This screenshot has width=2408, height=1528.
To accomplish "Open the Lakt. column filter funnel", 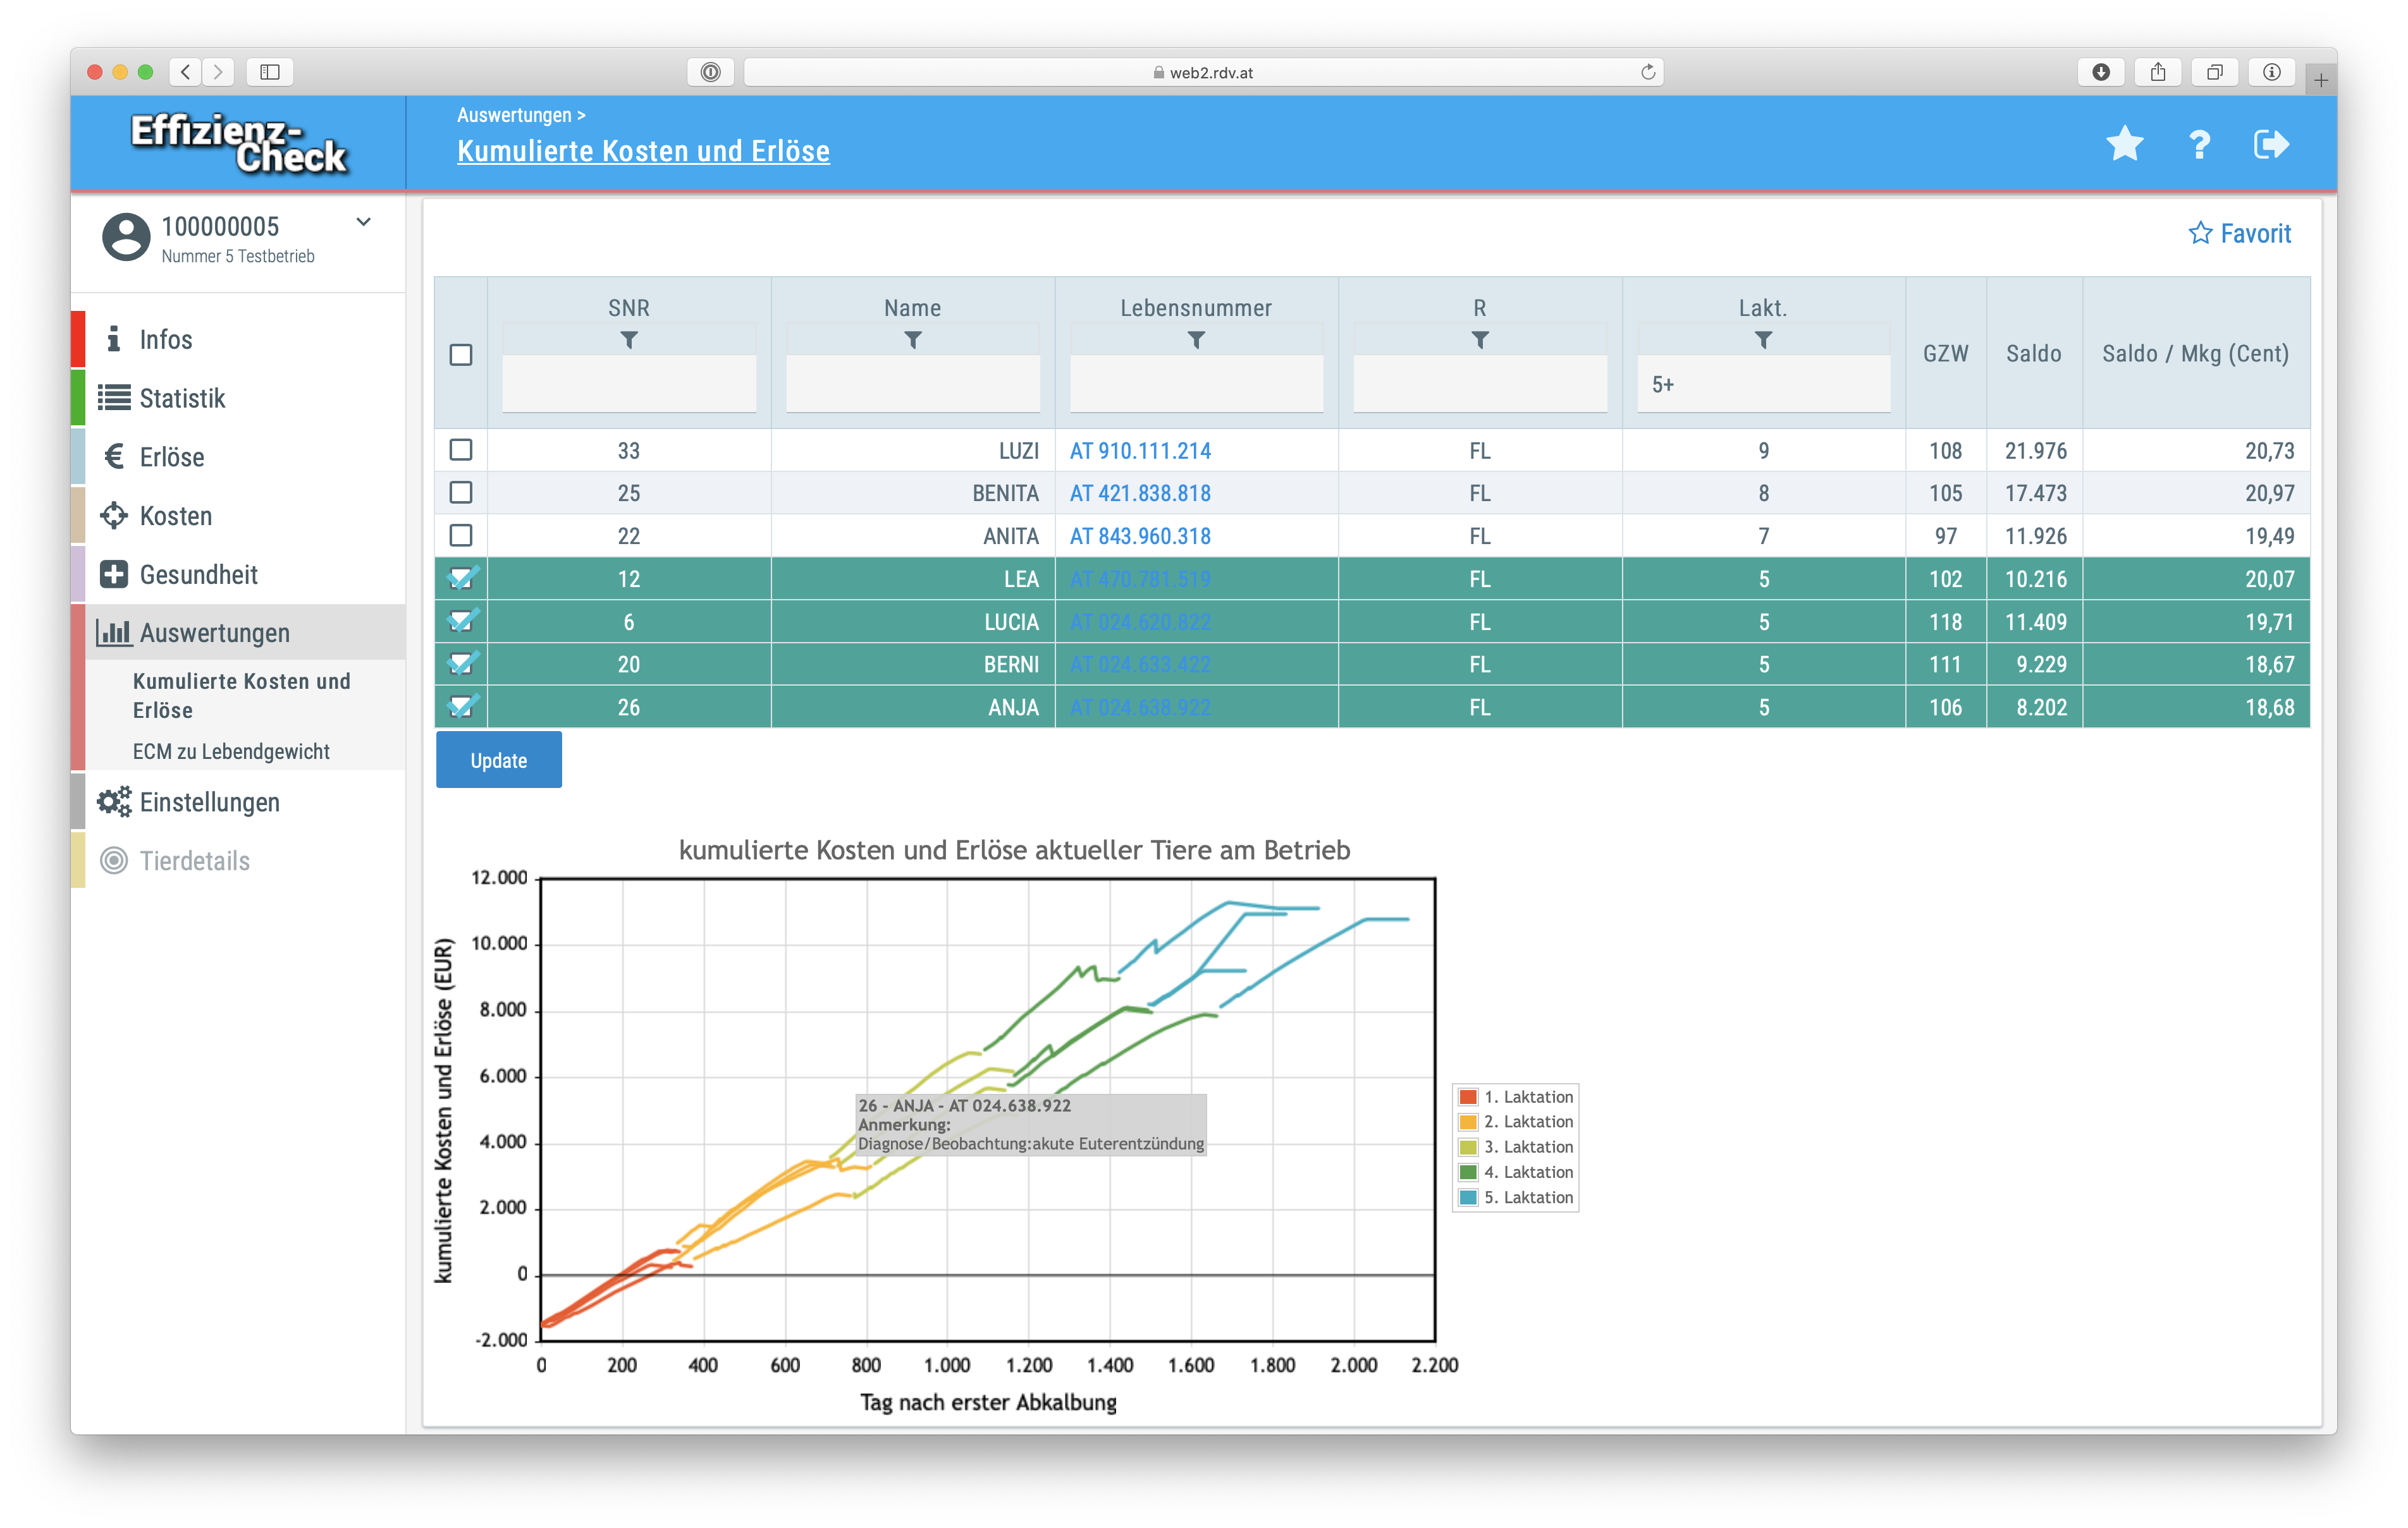I will [x=1763, y=341].
